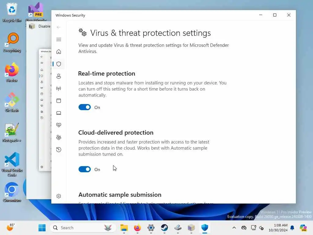
Task: Open Home in Windows Security sidebar
Action: 59,52
